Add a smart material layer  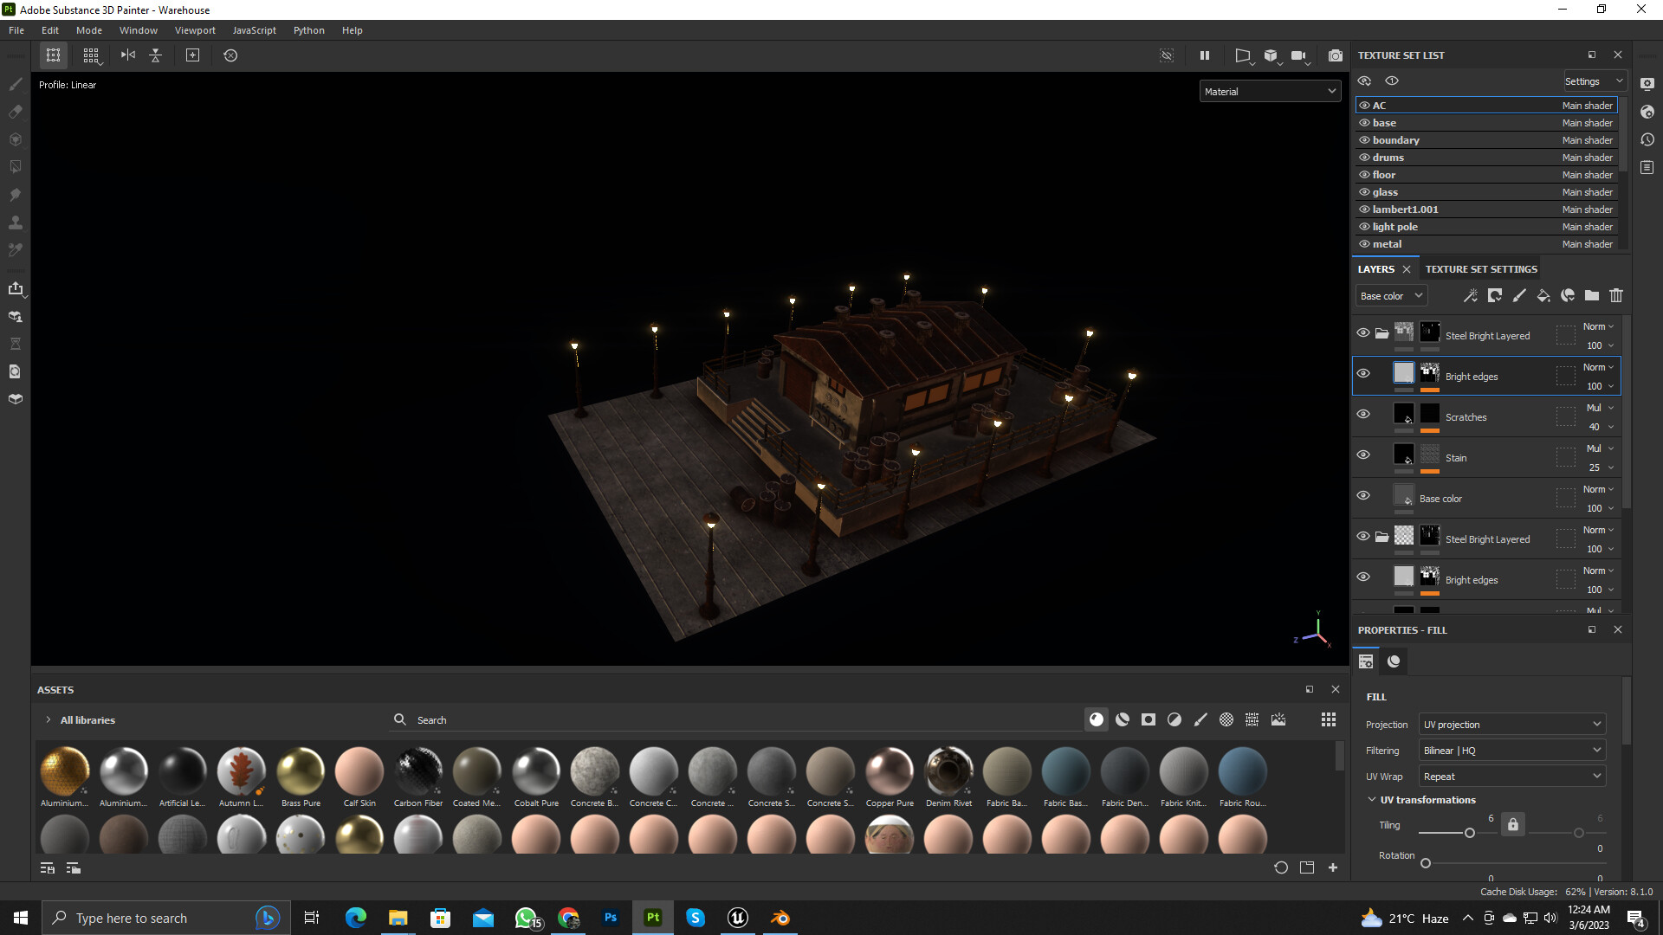(x=1568, y=296)
